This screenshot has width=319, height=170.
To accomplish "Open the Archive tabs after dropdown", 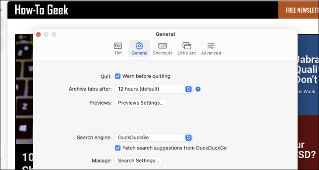I will pyautogui.click(x=153, y=89).
